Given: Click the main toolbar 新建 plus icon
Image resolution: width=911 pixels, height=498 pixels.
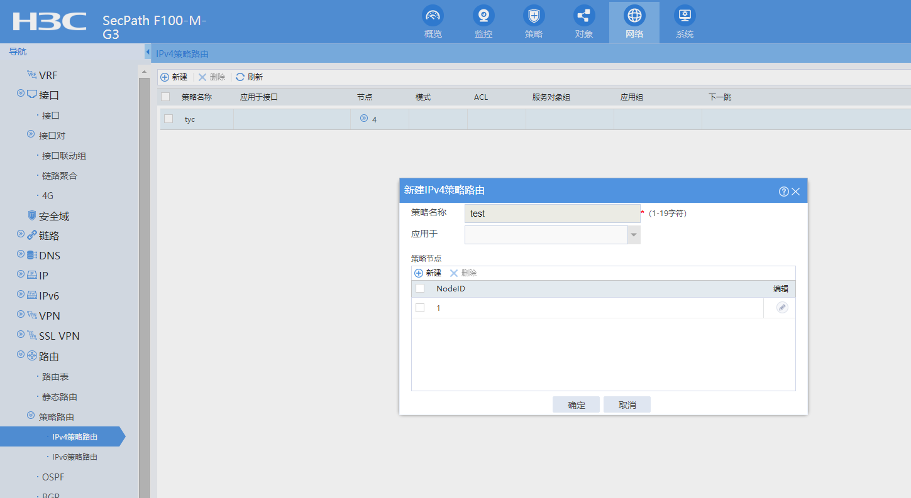Looking at the screenshot, I should pos(165,77).
